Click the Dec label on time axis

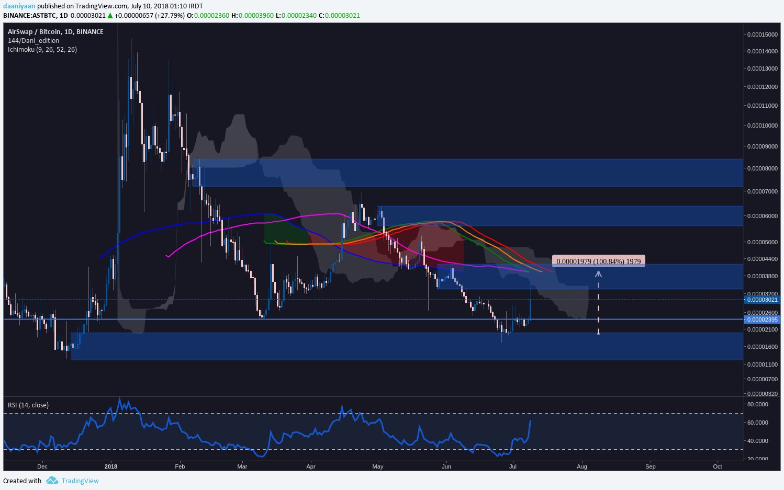click(42, 466)
